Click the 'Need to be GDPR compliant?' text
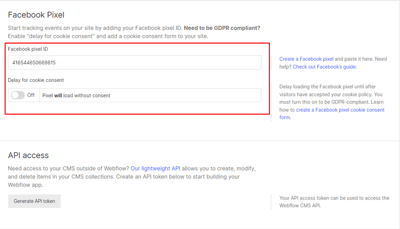400x229 pixels. point(222,28)
